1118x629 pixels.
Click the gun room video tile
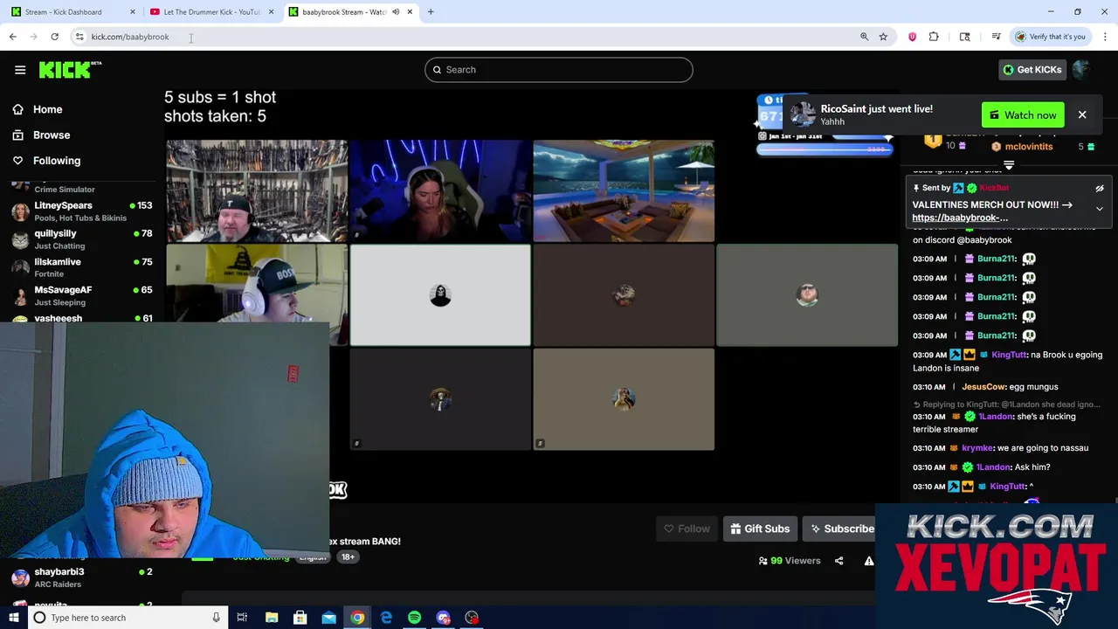click(x=257, y=190)
